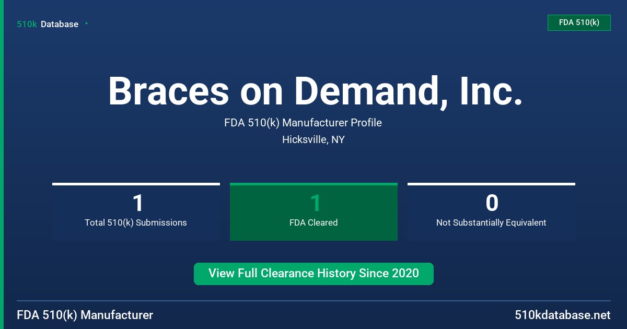Visit the 510kdatabase.net link

562,315
